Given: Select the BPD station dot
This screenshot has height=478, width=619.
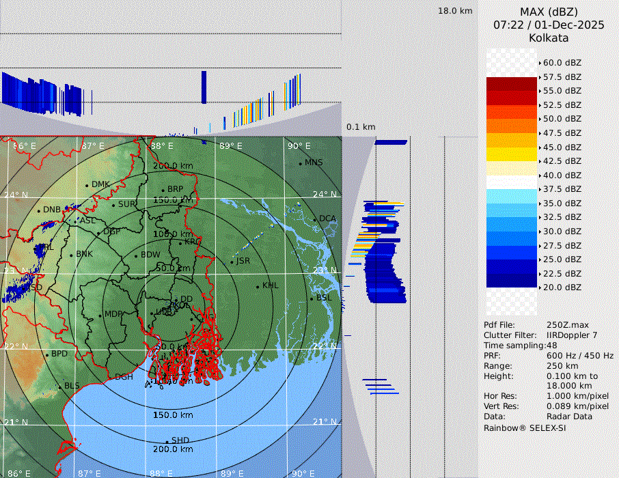Looking at the screenshot, I should pyautogui.click(x=47, y=354).
